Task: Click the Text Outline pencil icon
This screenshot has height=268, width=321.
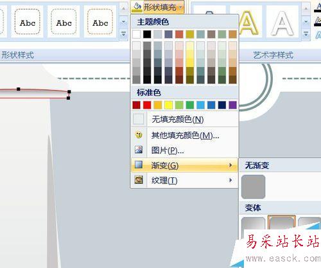Action: 318,21
